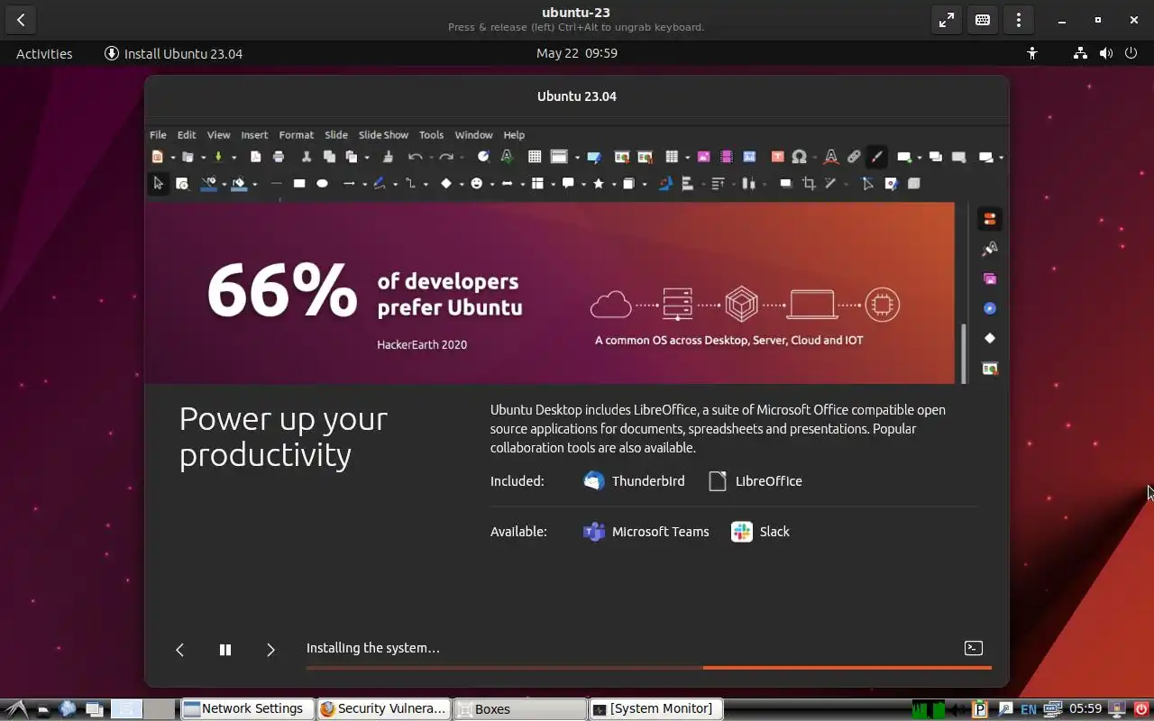Viewport: 1154px width, 721px height.
Task: Go back to the Boxes collection view
Action: 21,20
